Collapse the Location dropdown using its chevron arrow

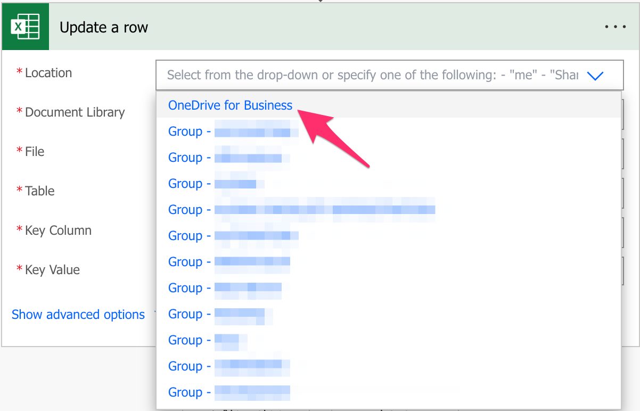click(595, 76)
